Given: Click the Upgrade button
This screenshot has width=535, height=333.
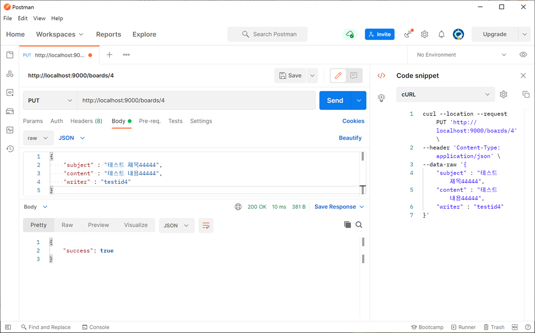Looking at the screenshot, I should 495,34.
